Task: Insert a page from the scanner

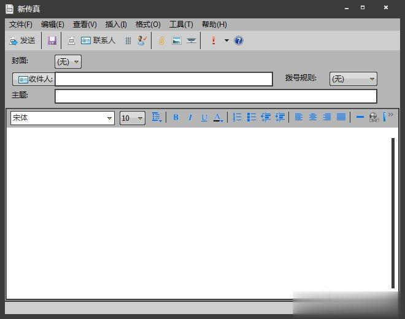Action: [x=191, y=40]
